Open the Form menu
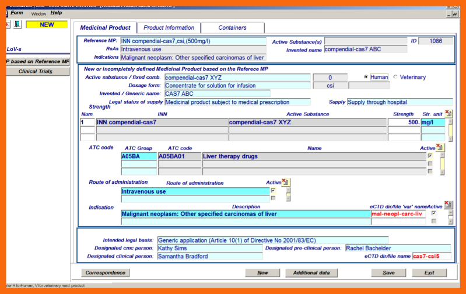The width and height of the screenshot is (466, 294). 17,13
